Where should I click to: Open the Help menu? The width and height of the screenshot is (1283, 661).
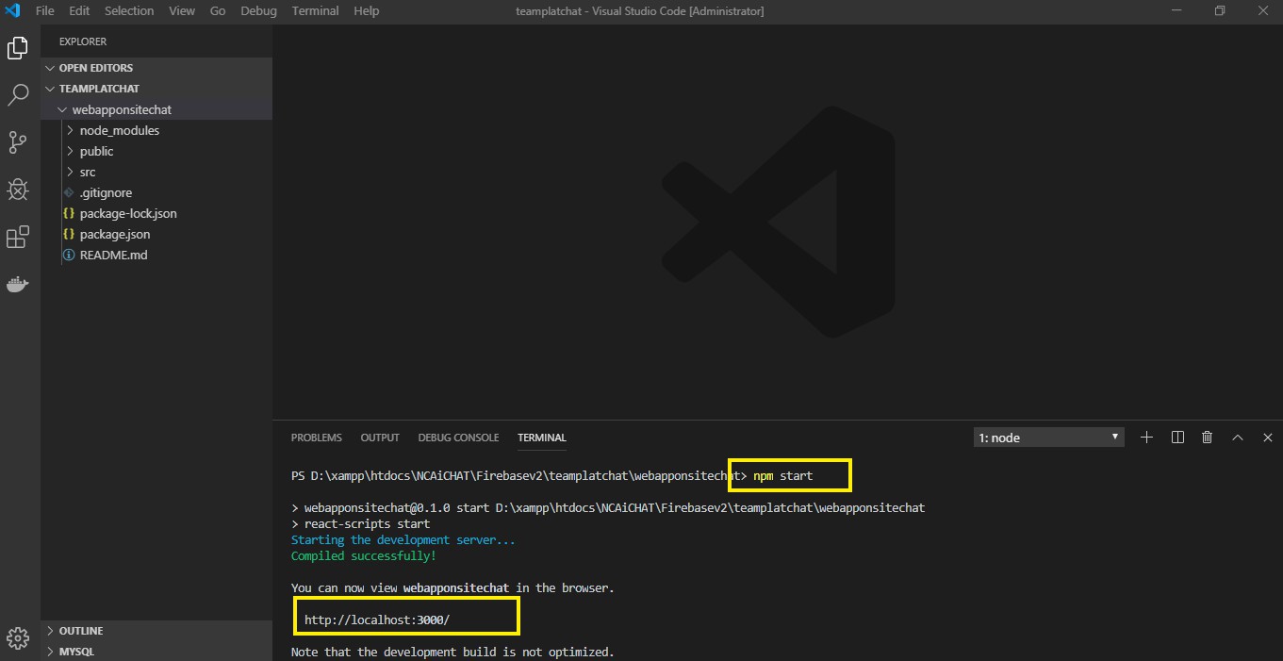coord(366,11)
